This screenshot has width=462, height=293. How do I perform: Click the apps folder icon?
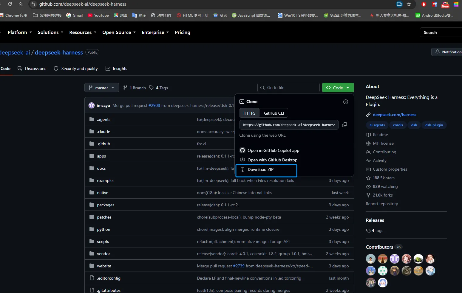(x=92, y=156)
